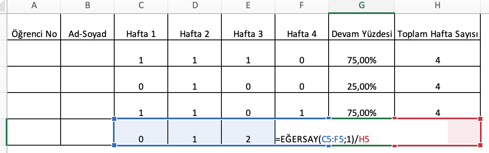Select the Hafta 3 header cell

(x=248, y=27)
